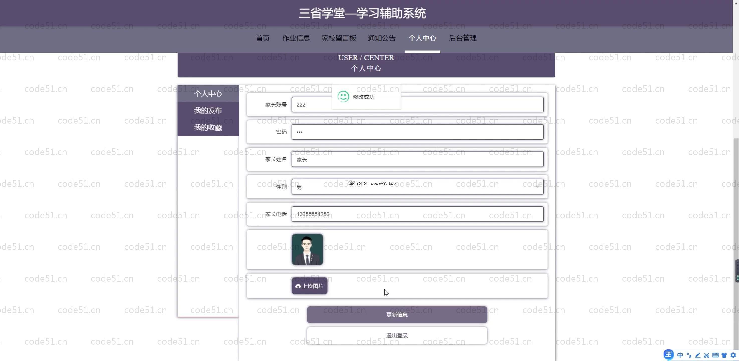Click the 退出登录 button
Screen dimensions: 739x361
tap(397, 335)
